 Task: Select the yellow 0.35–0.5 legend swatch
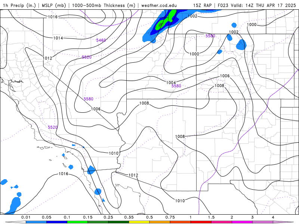(x=139, y=222)
